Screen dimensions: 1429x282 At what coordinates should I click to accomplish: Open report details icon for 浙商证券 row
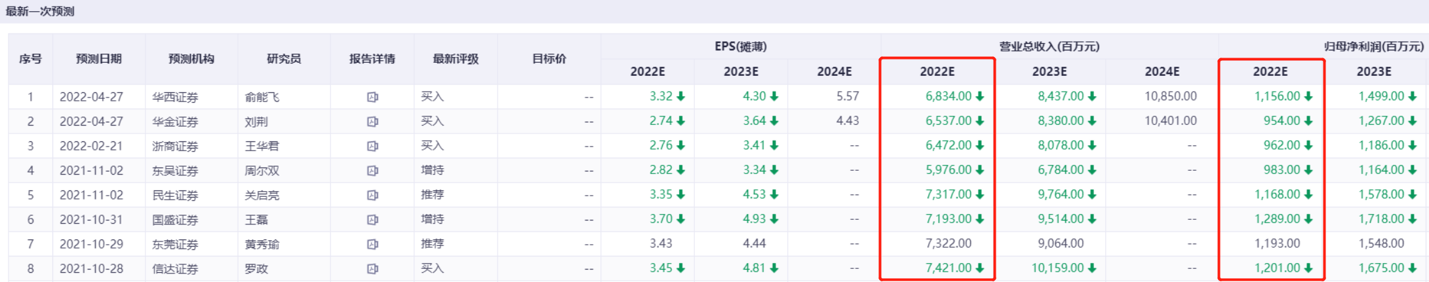click(x=372, y=146)
